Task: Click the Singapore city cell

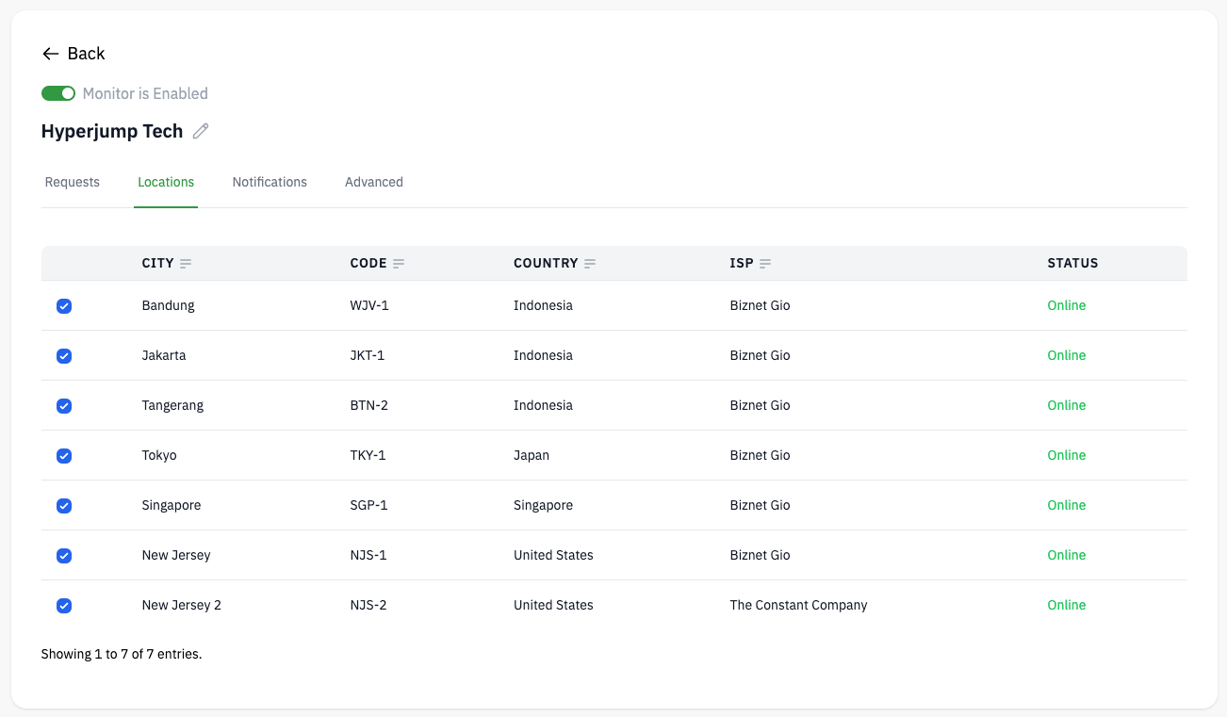Action: [x=172, y=505]
